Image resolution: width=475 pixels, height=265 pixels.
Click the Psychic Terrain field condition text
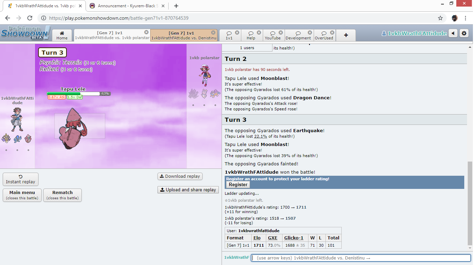61,63
